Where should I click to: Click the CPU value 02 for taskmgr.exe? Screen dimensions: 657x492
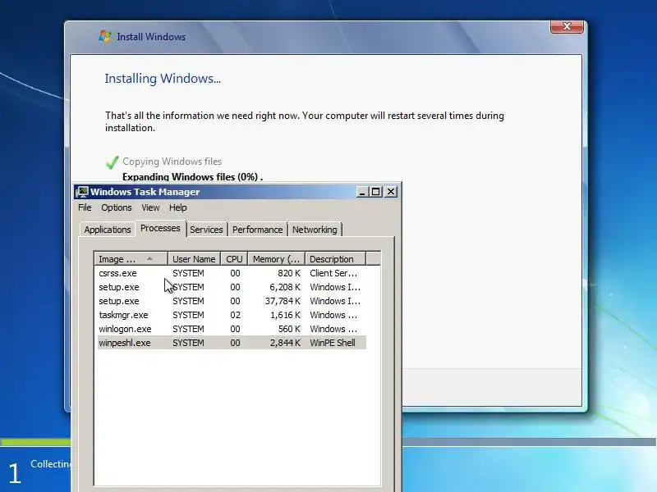[235, 315]
